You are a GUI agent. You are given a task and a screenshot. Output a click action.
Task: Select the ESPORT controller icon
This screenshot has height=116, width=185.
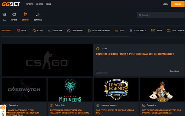tap(25, 15)
